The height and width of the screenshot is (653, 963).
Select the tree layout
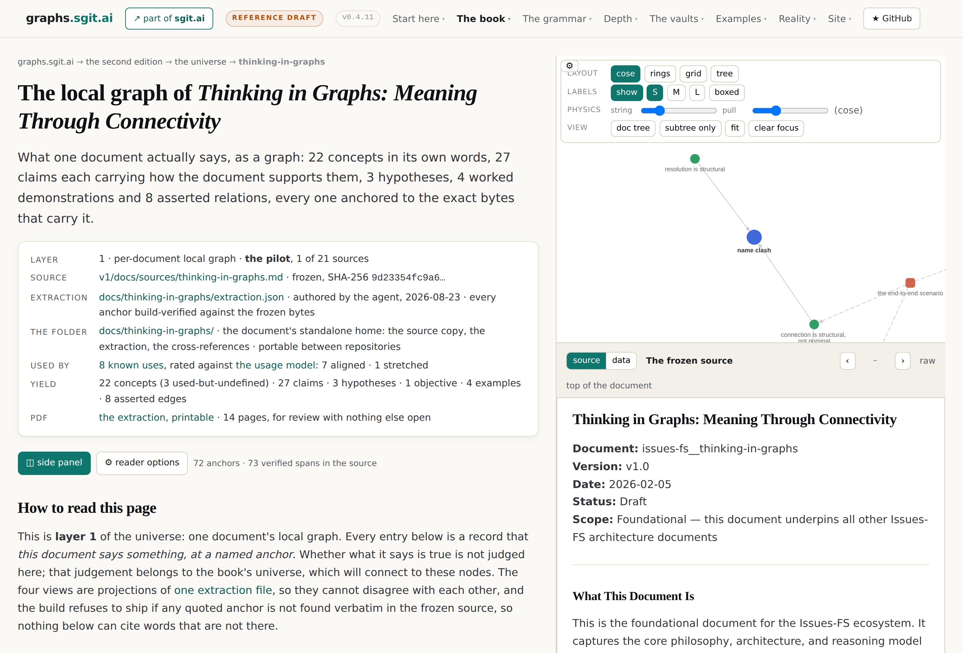tap(724, 74)
